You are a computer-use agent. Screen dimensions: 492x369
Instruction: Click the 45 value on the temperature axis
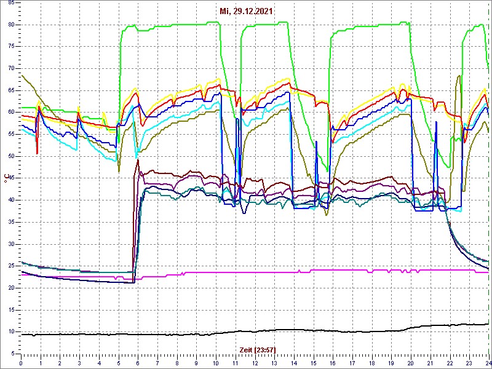click(11, 178)
